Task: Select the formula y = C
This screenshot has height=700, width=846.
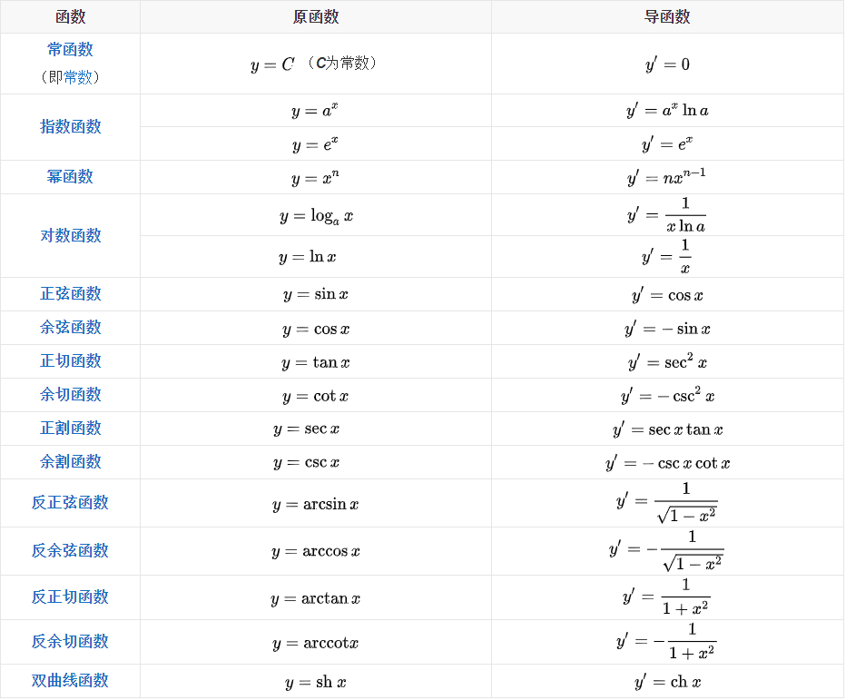Action: tap(272, 65)
